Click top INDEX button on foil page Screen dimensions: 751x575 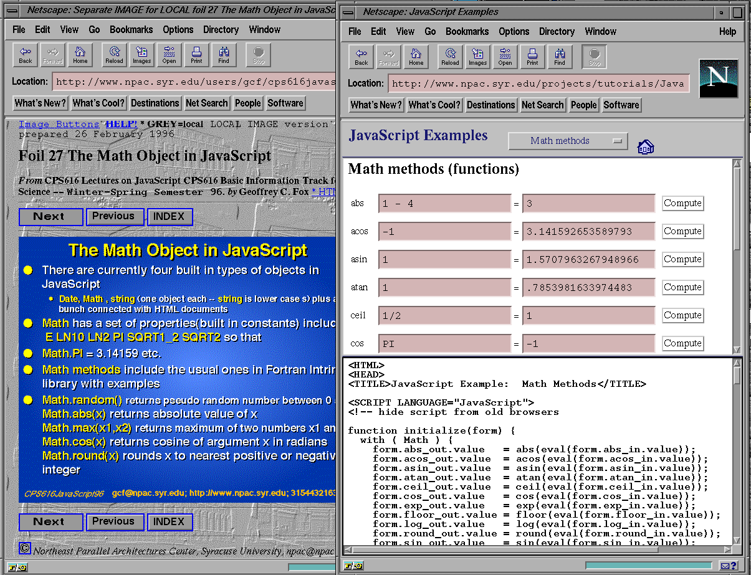pyautogui.click(x=170, y=217)
